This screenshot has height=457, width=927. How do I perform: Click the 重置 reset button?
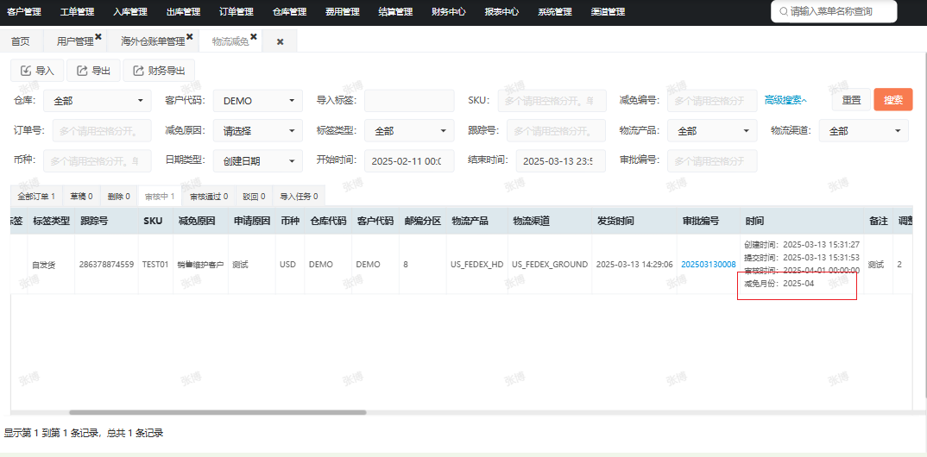851,99
